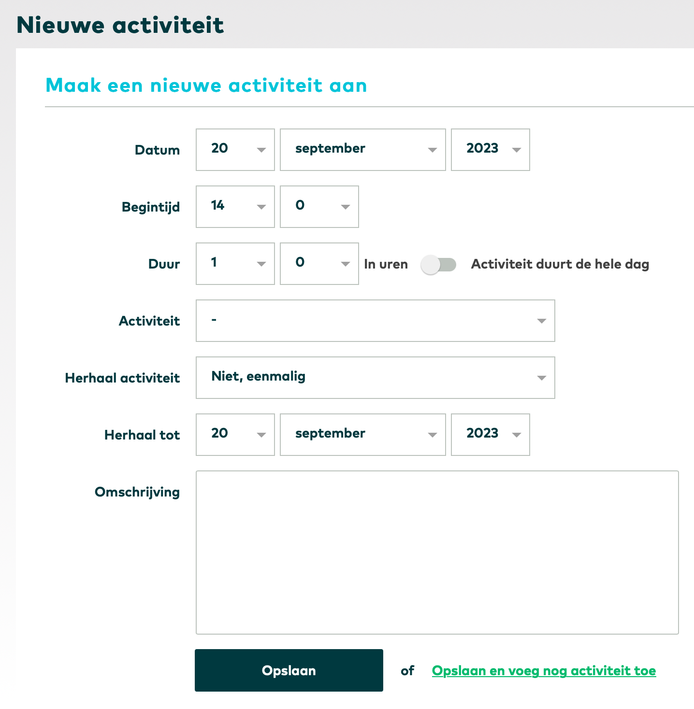The image size is (694, 709).
Task: Open the Datum month dropdown showing september
Action: click(x=362, y=150)
